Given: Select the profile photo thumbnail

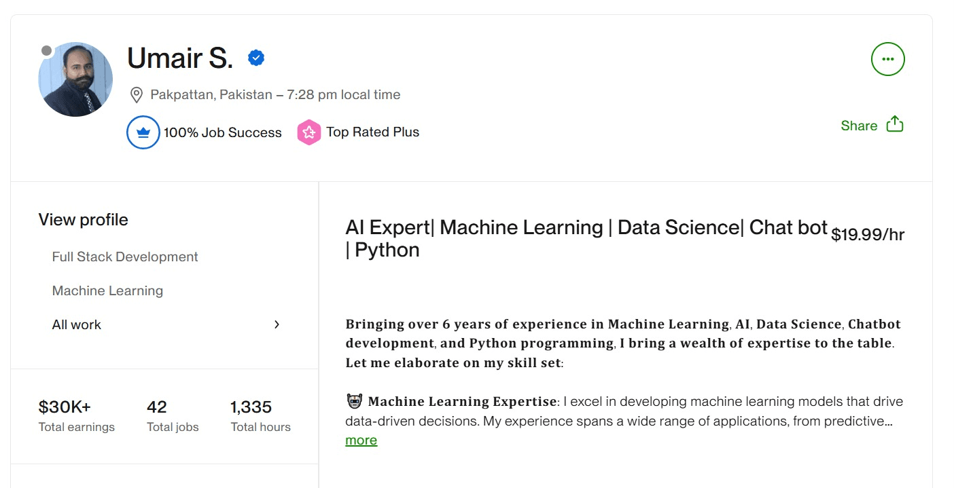Looking at the screenshot, I should point(75,79).
